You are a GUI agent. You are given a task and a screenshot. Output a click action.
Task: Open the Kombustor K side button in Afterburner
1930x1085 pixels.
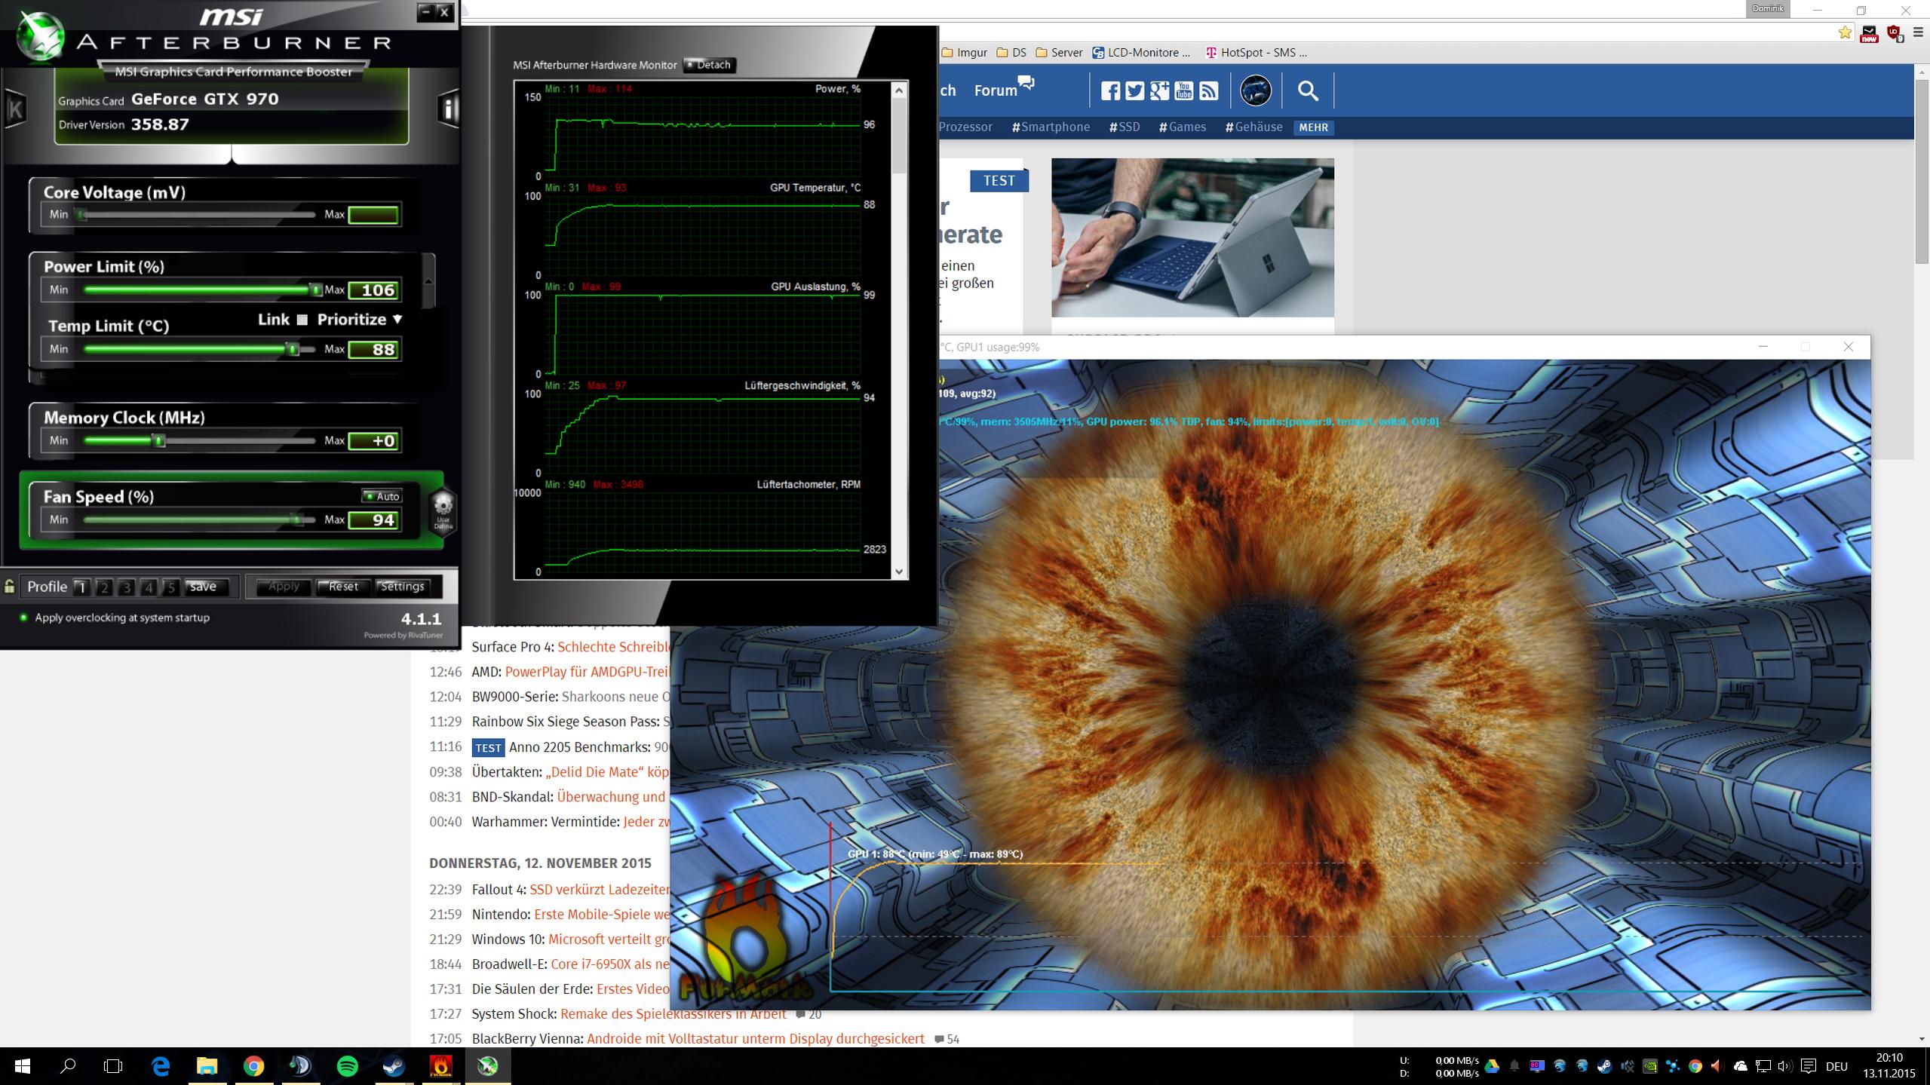(15, 110)
